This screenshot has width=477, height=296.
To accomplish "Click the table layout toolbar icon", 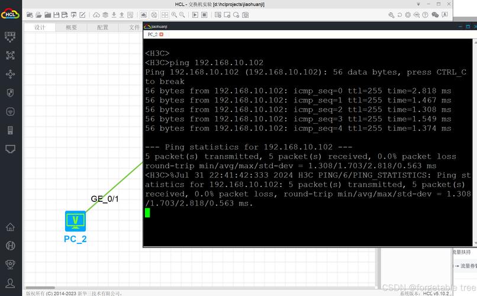I will (x=130, y=15).
